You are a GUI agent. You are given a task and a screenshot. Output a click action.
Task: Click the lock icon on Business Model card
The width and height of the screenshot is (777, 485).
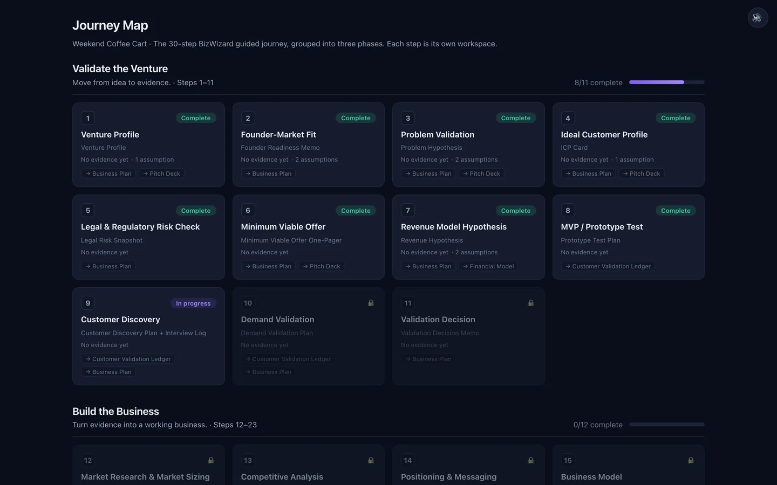[691, 460]
